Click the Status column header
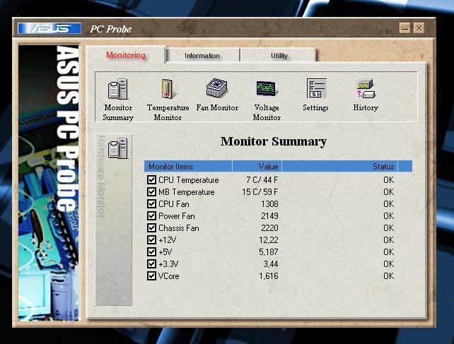 click(339, 167)
